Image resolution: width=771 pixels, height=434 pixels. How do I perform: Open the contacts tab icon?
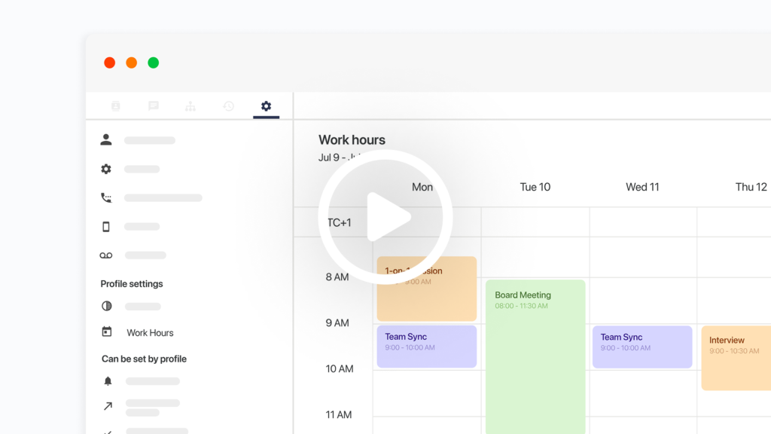[x=116, y=106]
